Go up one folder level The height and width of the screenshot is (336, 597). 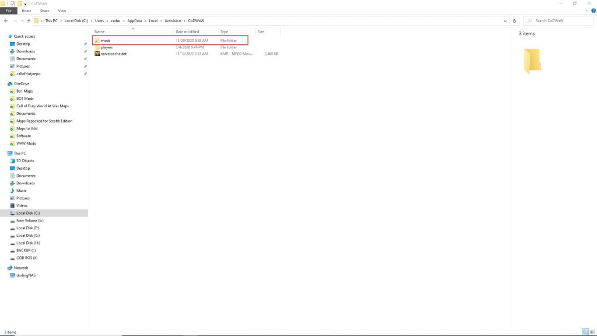29,20
